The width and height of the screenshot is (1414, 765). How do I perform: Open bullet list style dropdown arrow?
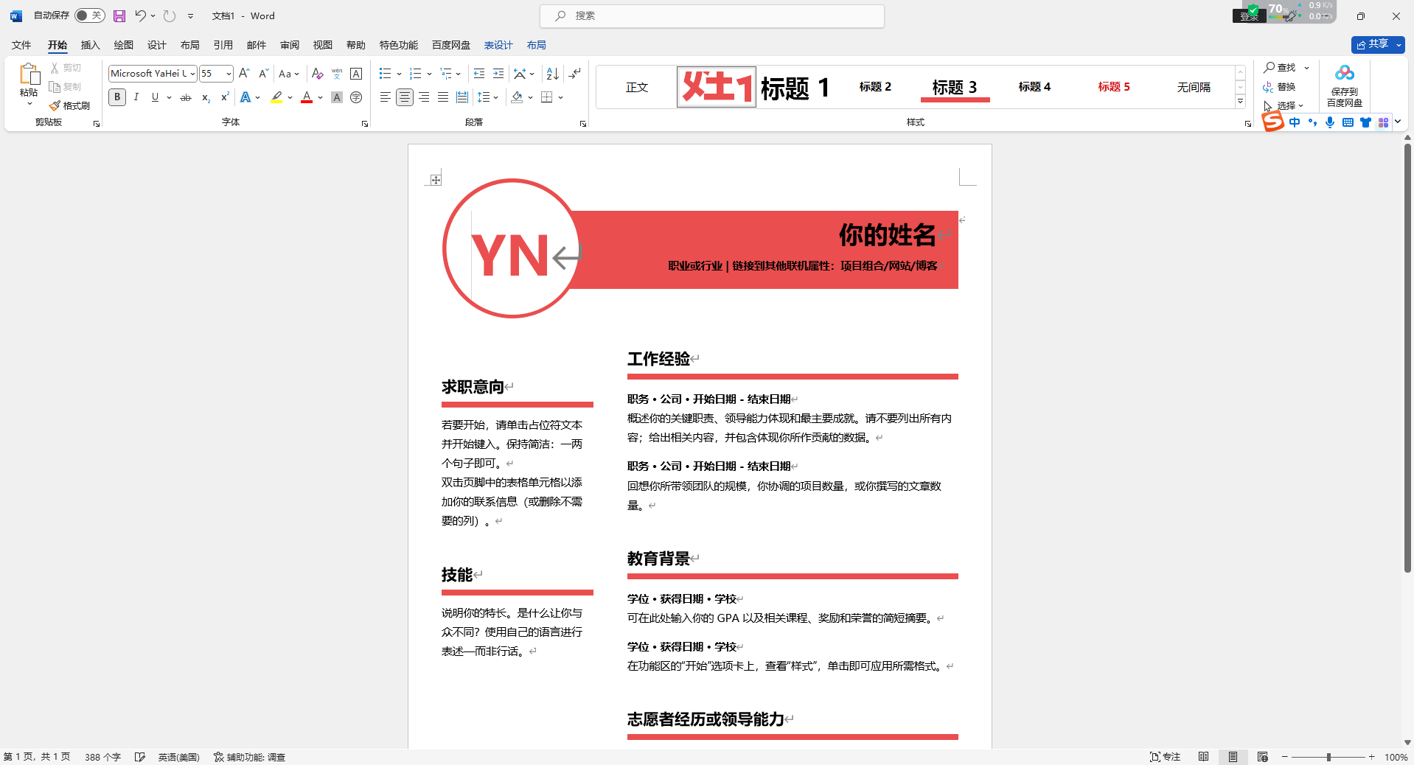pyautogui.click(x=399, y=74)
